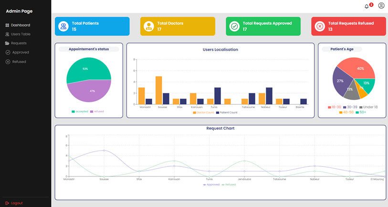388x207 pixels.
Task: Click the "Patient's Age" heading
Action: (x=342, y=49)
